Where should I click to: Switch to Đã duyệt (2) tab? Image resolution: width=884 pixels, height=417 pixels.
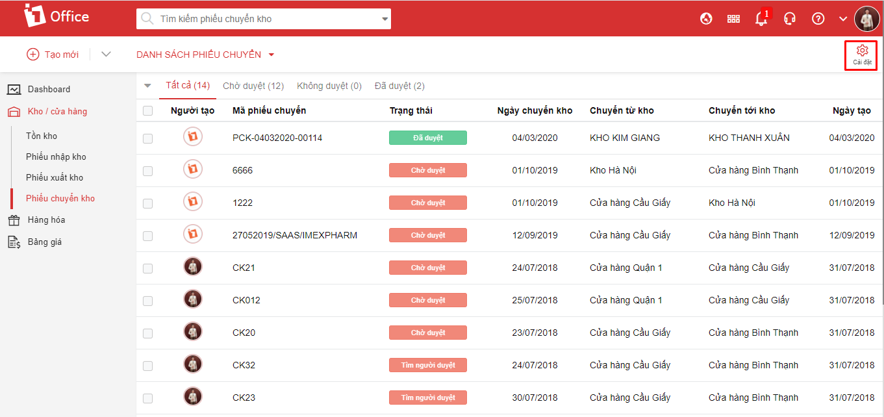[399, 86]
